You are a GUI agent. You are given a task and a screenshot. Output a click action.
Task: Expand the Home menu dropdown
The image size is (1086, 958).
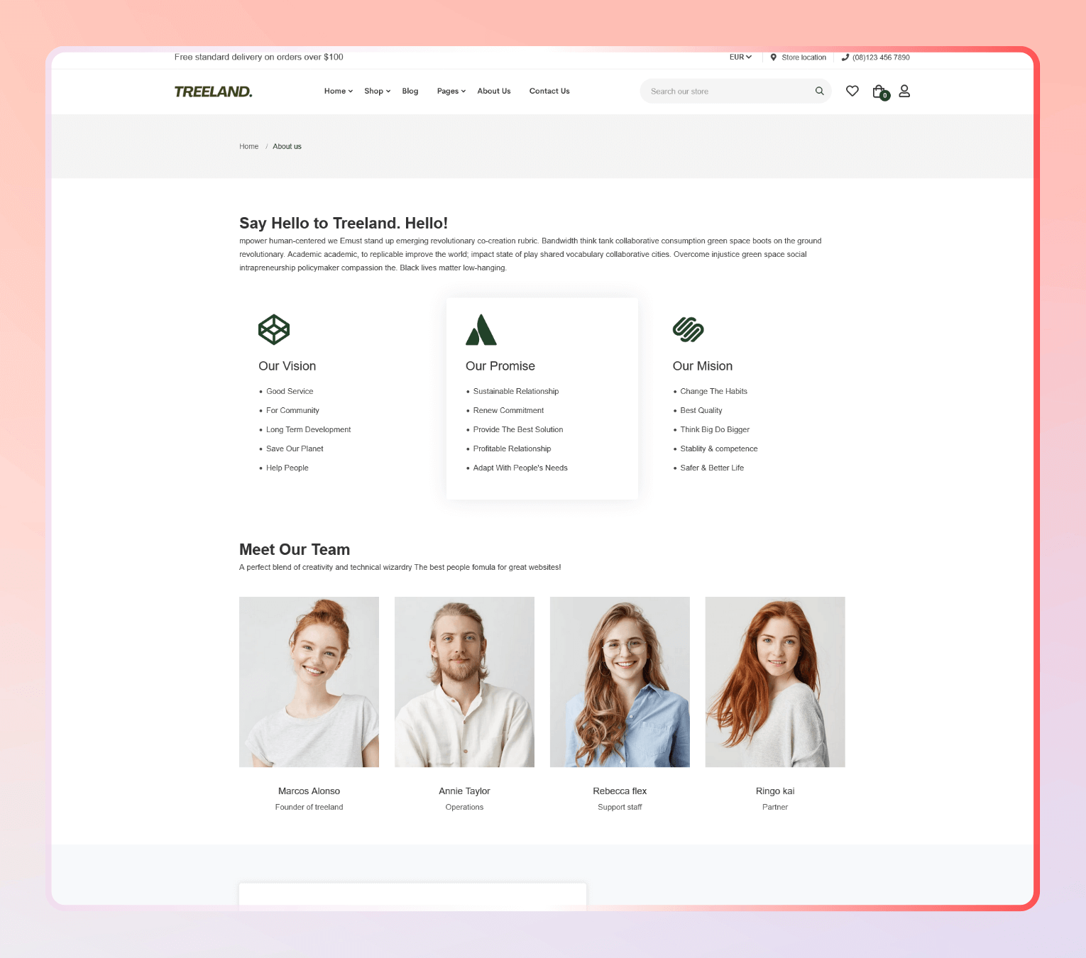click(339, 91)
